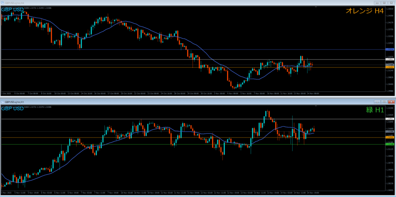Select the blue horizontal line price tag in H4

tap(390, 49)
